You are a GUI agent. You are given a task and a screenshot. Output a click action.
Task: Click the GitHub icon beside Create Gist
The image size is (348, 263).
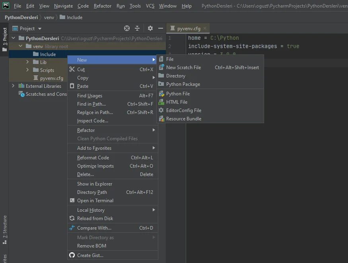[72, 255]
